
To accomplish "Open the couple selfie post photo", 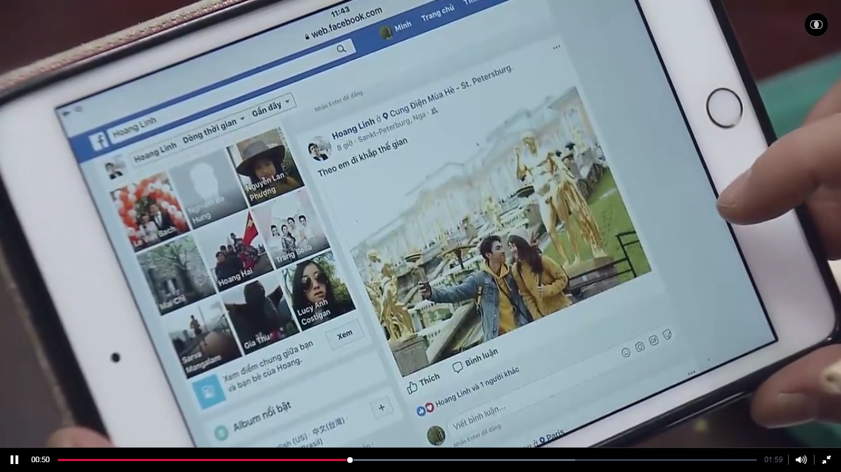I will click(x=501, y=232).
